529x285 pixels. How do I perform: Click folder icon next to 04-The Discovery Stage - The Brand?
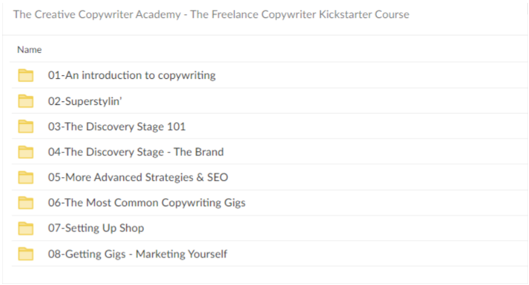pyautogui.click(x=25, y=152)
